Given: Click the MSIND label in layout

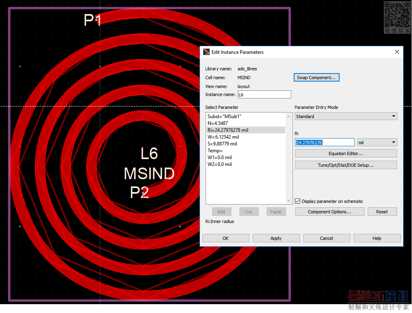Looking at the screenshot, I should click(x=149, y=174).
